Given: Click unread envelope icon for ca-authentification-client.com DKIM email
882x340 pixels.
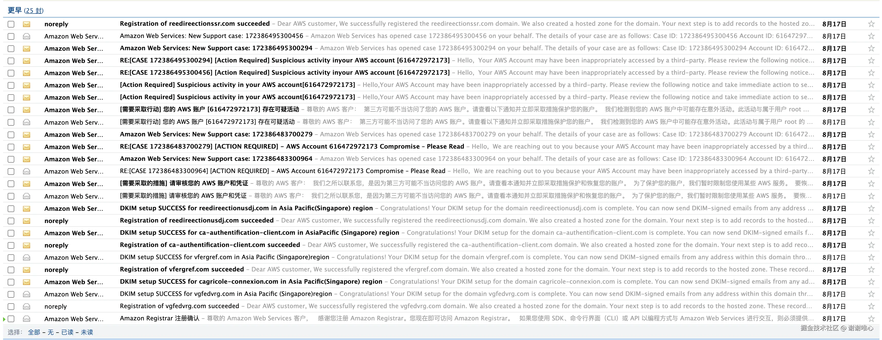Looking at the screenshot, I should tap(26, 233).
